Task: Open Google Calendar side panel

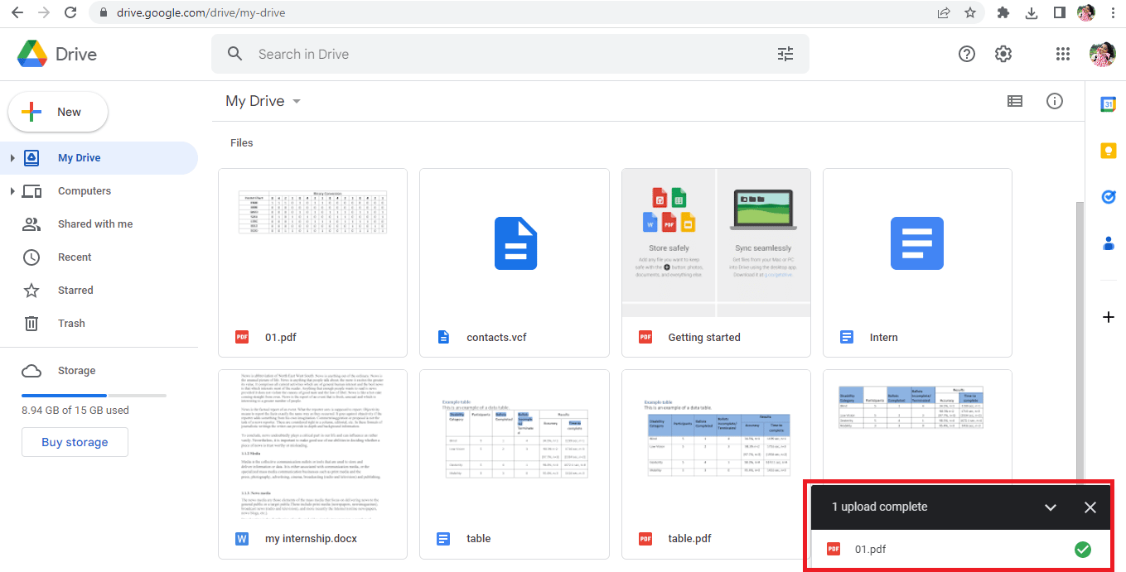Action: [x=1109, y=104]
